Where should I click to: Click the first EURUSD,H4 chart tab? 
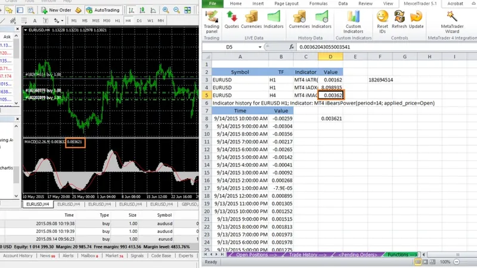point(38,204)
